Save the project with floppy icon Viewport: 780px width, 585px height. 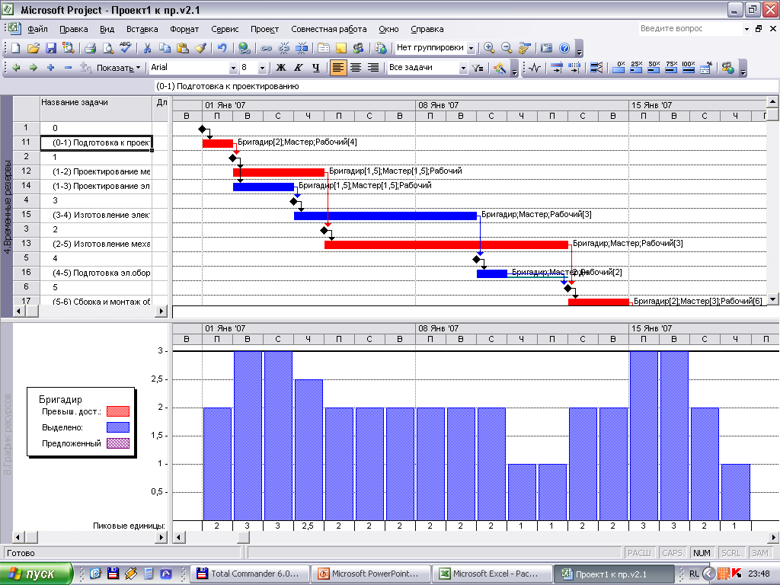pos(51,48)
